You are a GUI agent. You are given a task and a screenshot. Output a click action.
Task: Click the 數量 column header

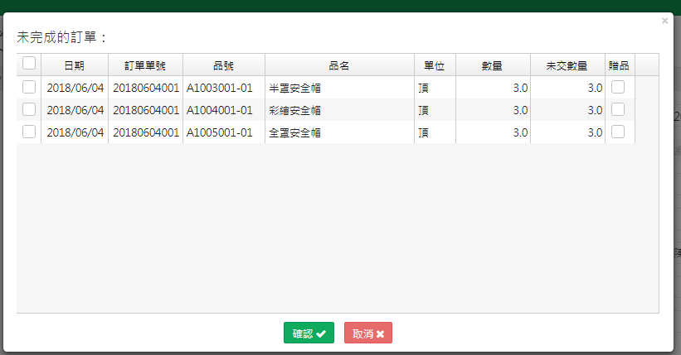[493, 65]
